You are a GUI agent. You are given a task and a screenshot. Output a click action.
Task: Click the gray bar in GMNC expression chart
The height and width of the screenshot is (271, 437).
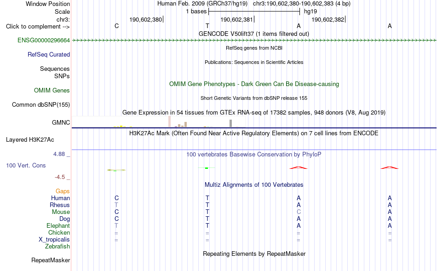[x=230, y=123]
